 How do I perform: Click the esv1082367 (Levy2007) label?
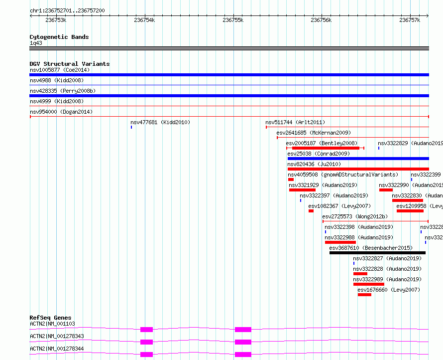click(x=339, y=206)
